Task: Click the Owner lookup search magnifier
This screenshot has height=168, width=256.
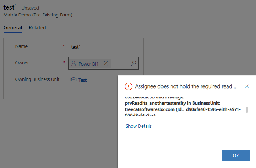Action: pos(134,63)
